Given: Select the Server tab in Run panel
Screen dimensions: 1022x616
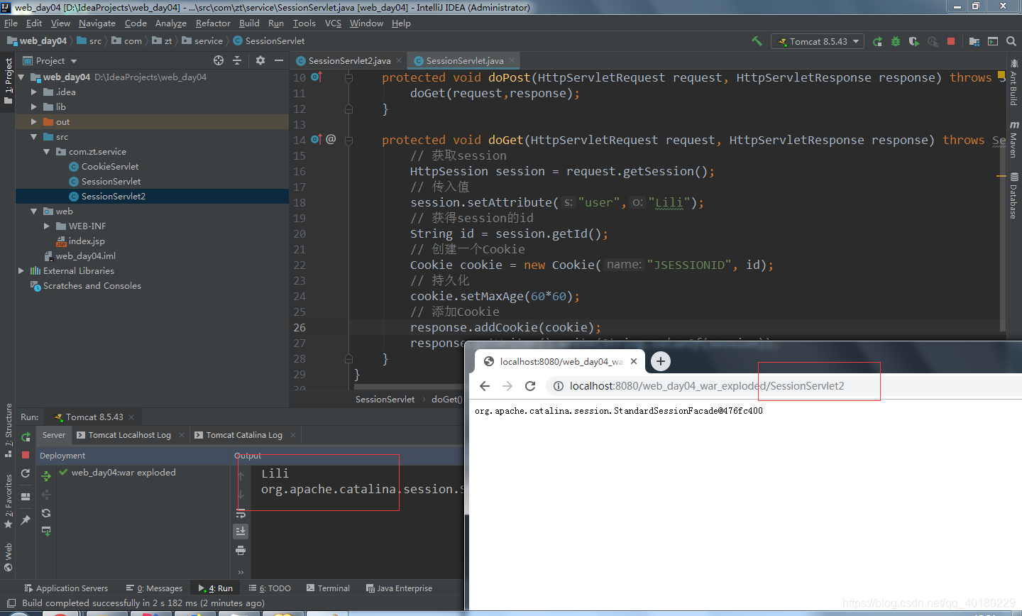Looking at the screenshot, I should coord(54,435).
